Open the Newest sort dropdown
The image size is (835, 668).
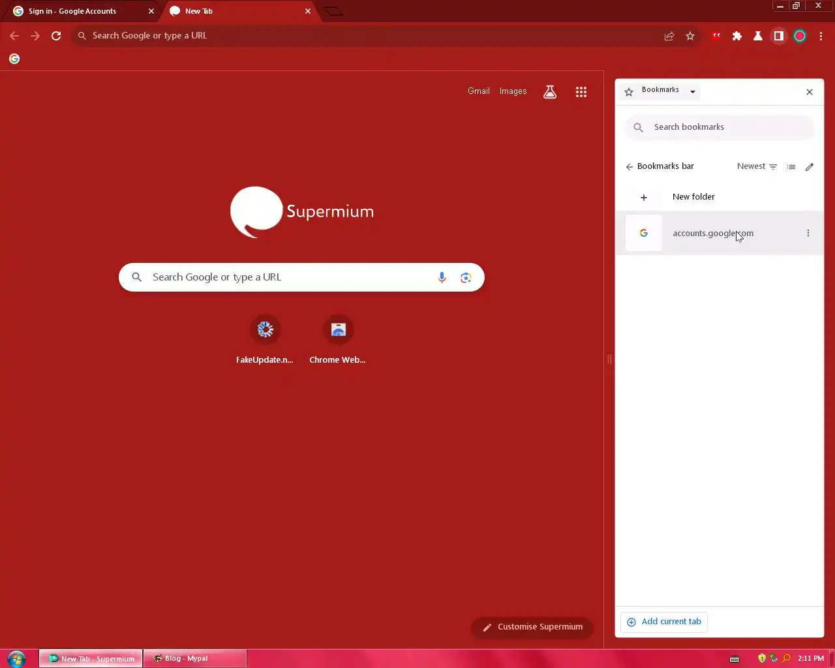[x=757, y=166]
